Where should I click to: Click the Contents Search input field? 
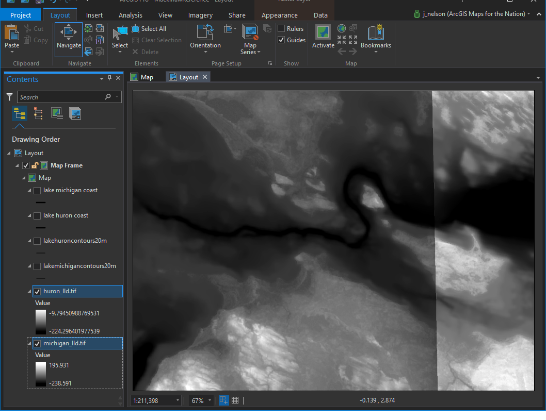61,97
